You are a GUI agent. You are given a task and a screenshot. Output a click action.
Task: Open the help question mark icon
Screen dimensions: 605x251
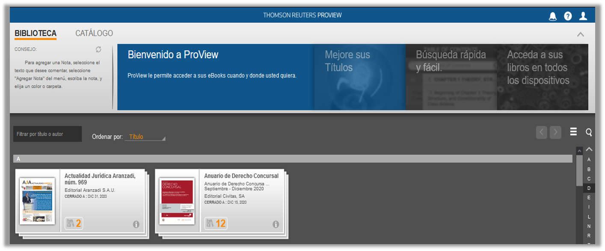pyautogui.click(x=568, y=16)
